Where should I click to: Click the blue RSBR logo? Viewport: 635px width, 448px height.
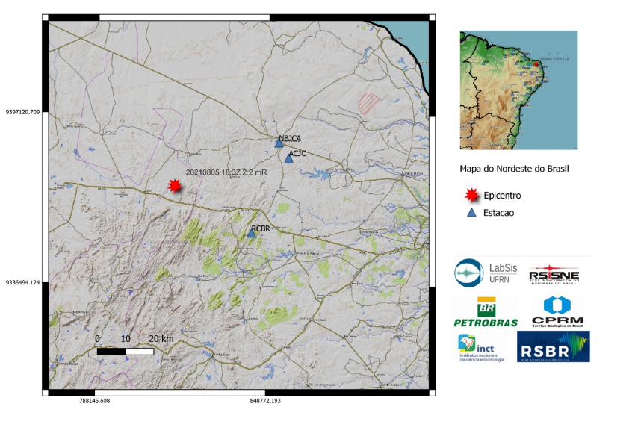pyautogui.click(x=554, y=347)
